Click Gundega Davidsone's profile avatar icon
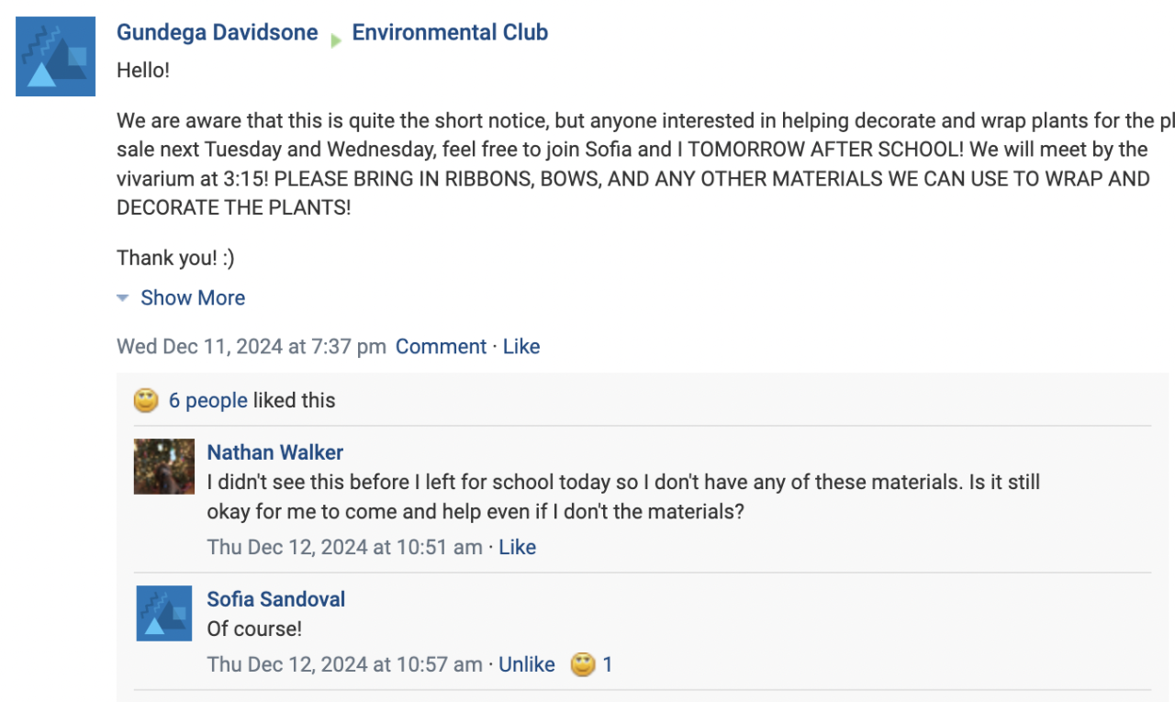 click(x=56, y=56)
